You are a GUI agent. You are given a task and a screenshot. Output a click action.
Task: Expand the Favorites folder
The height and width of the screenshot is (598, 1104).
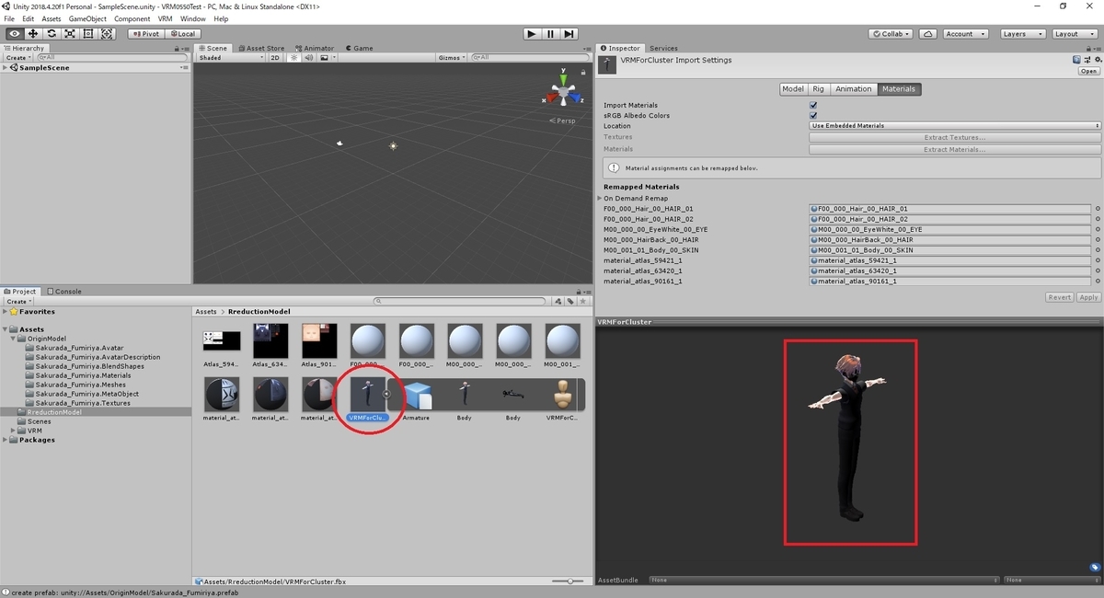[6, 312]
